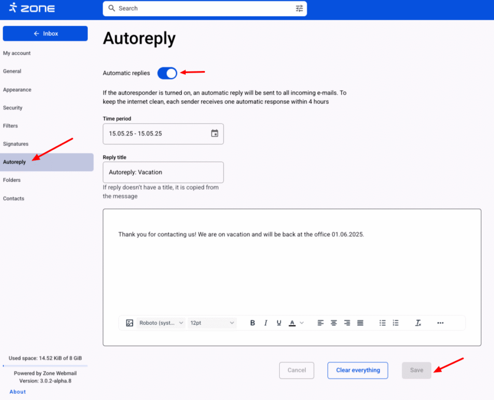Viewport: 494px width, 400px height.
Task: Expand the 12pt font size dropdown
Action: [x=212, y=323]
